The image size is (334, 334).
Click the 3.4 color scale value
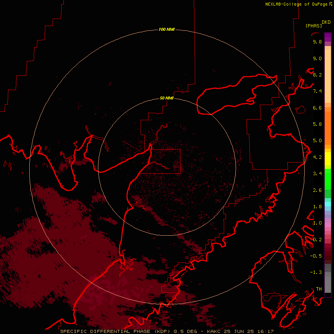click(317, 174)
